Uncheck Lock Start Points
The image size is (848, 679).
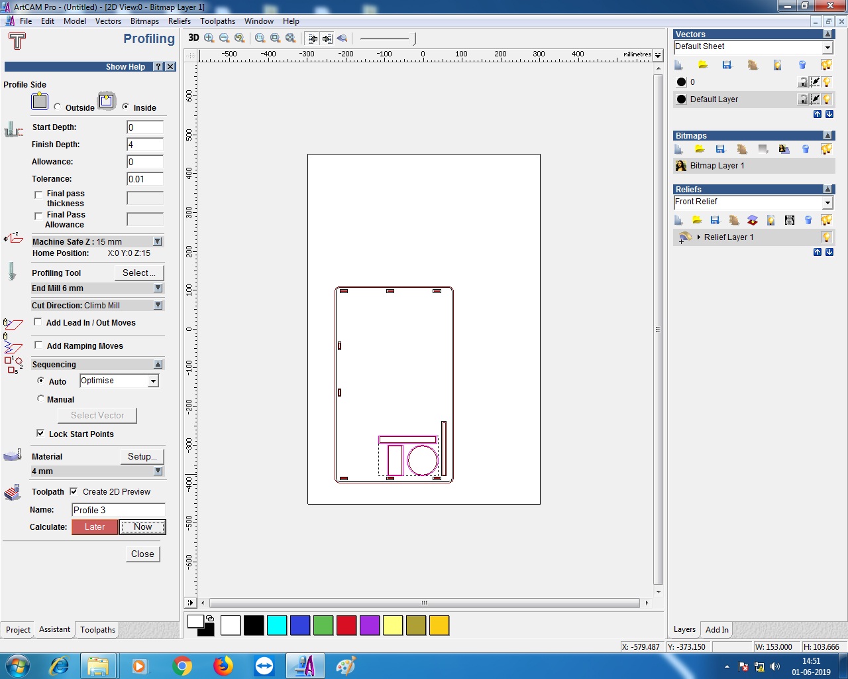click(40, 434)
